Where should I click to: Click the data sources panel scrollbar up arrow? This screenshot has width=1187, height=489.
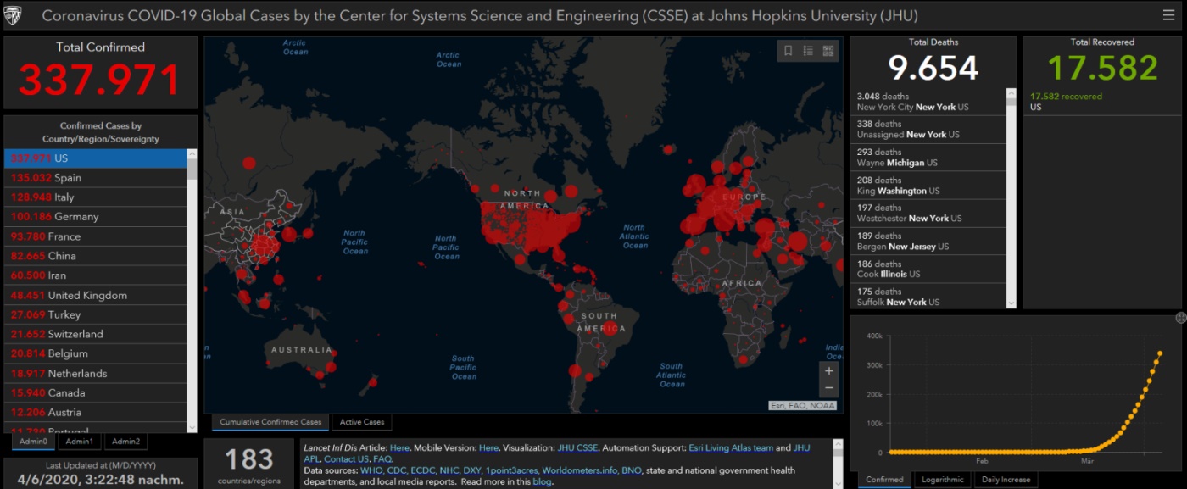(x=839, y=444)
